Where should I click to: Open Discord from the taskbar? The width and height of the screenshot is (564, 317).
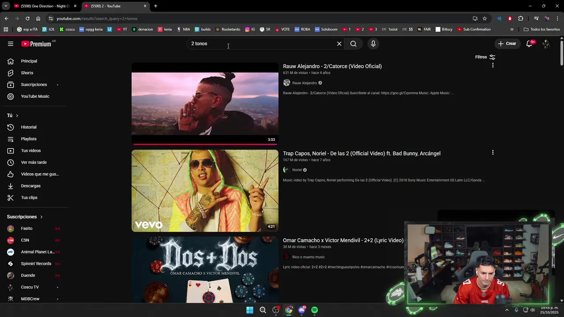tap(302, 310)
